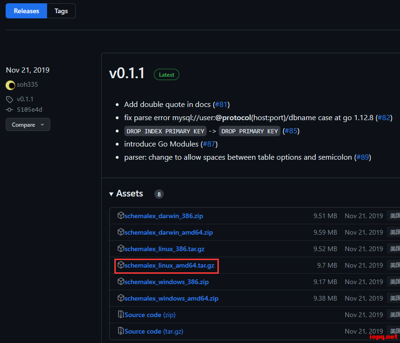Click package icon beside schemalex_linux_amd64.tar.gz
The image size is (400, 343).
point(121,265)
